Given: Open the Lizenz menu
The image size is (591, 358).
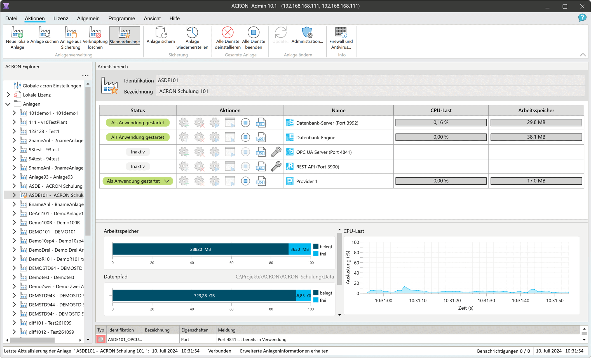Looking at the screenshot, I should [x=61, y=18].
